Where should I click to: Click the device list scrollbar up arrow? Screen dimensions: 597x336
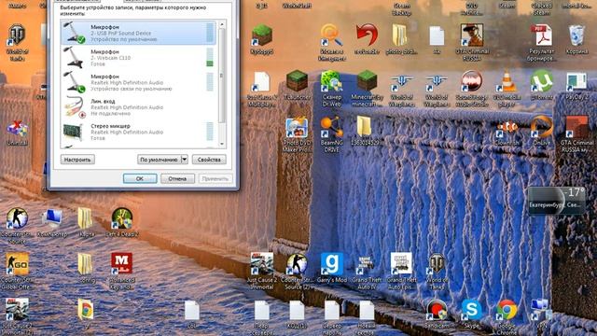point(222,24)
